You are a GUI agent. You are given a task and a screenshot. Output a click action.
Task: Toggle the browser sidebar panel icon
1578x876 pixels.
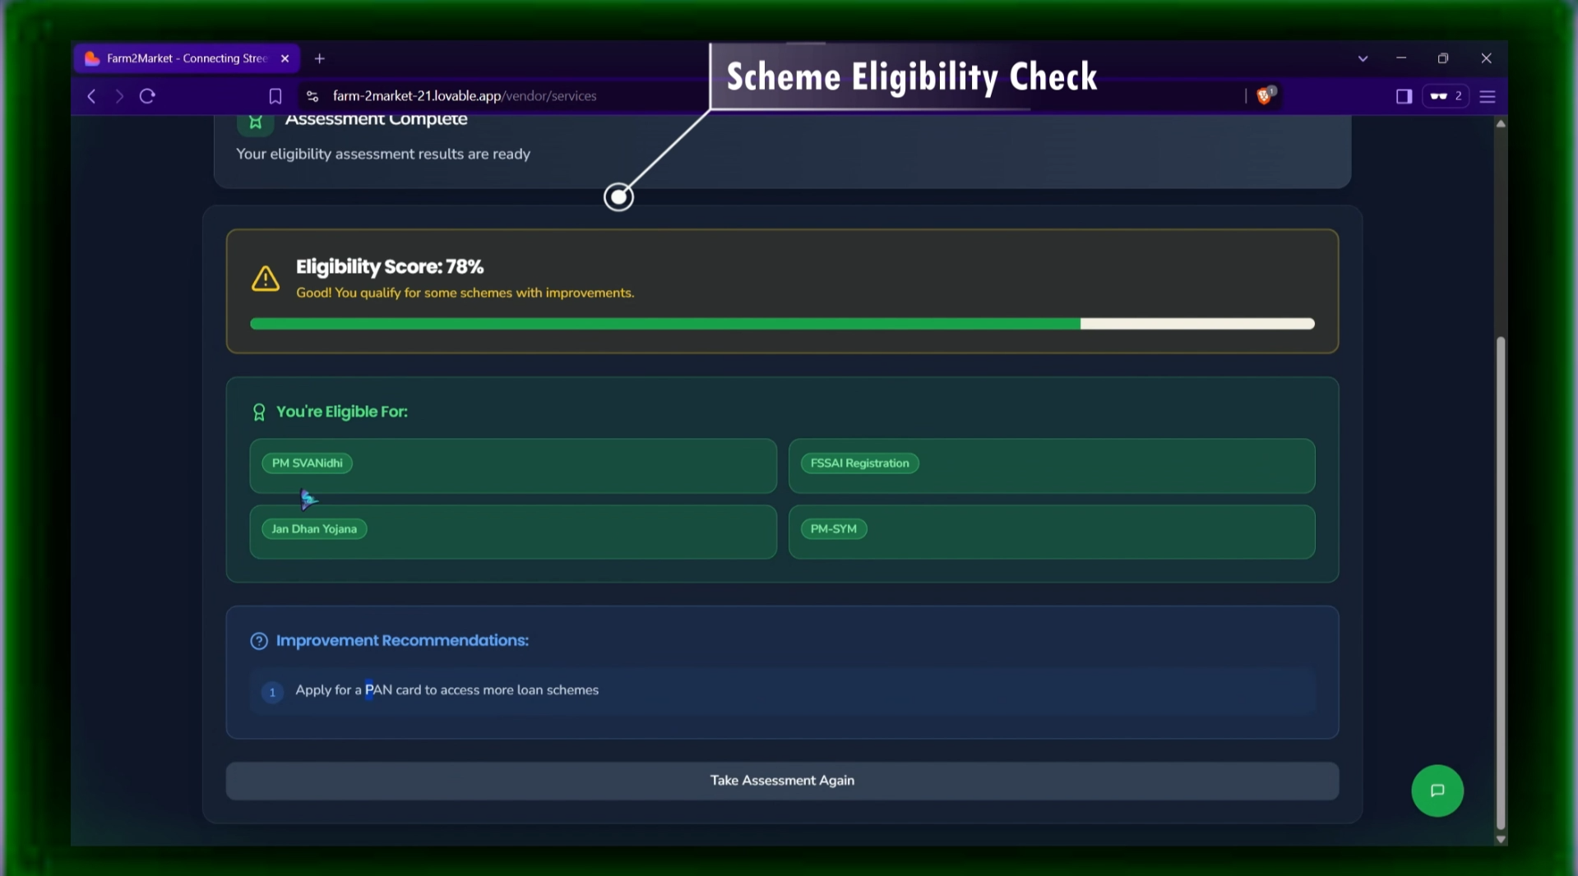1404,96
